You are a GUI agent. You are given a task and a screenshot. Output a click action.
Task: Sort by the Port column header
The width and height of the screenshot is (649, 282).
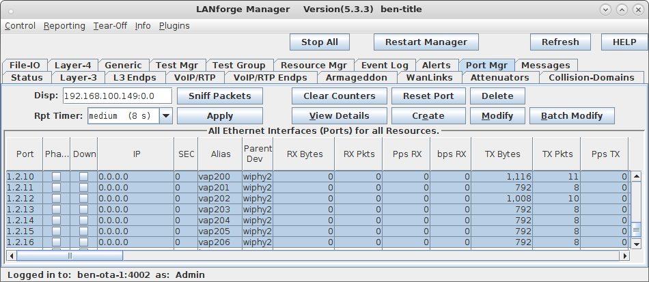pos(25,154)
